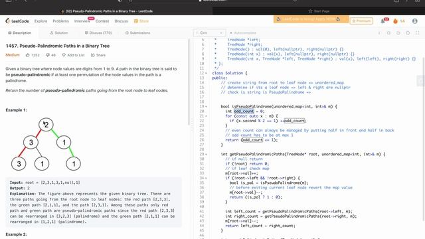Click 'm[root->val]++;' code line
425x239 pixels.
242,173
